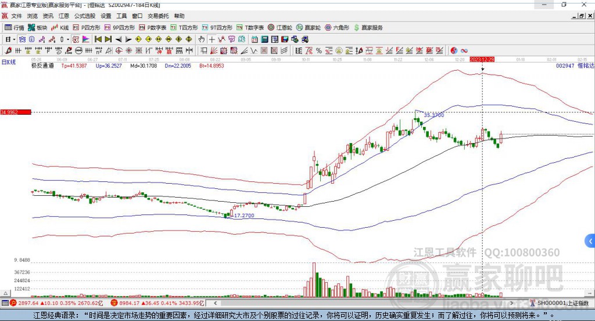
Task: Open 赢家服务 dollar-sign service
Action: coord(368,28)
